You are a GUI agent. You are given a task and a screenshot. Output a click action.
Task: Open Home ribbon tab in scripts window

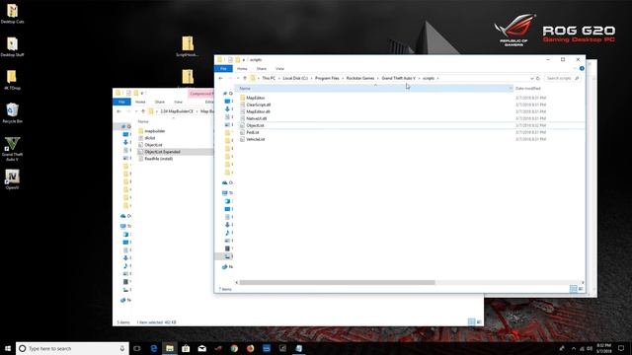(242, 69)
